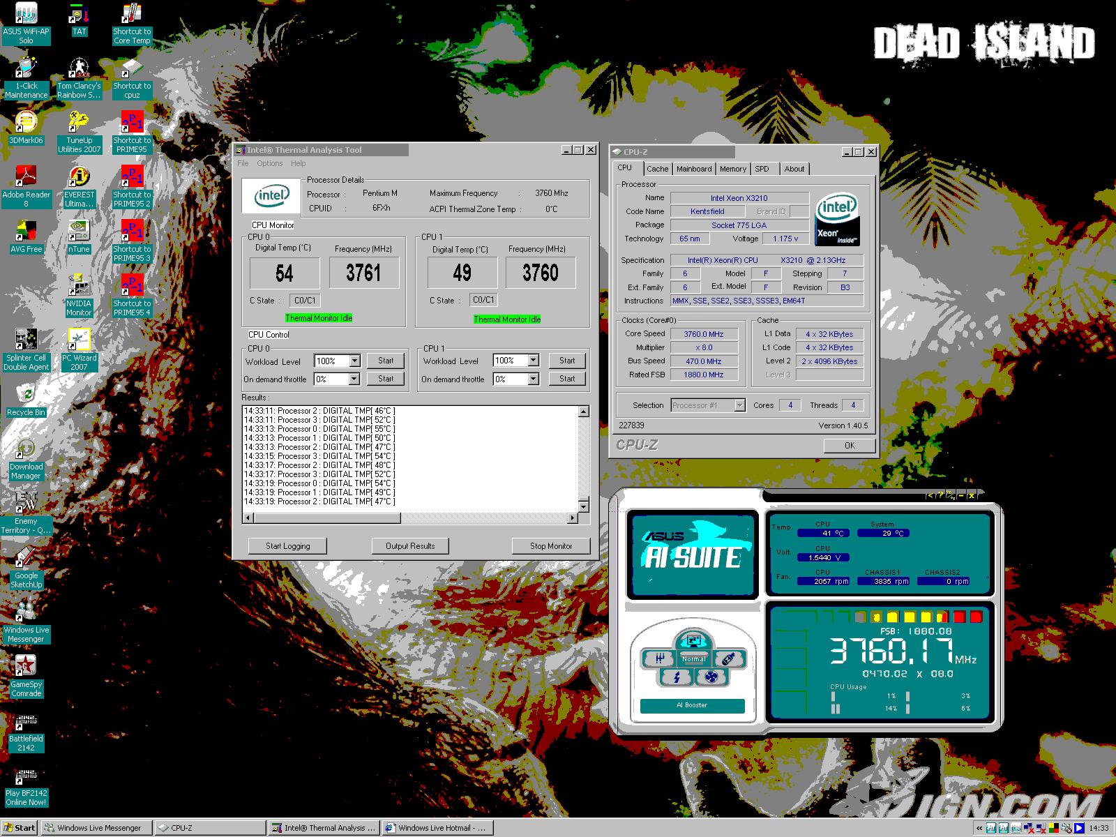Click the blue play icon in system tray
This screenshot has height=837, width=1116.
click(x=1080, y=828)
